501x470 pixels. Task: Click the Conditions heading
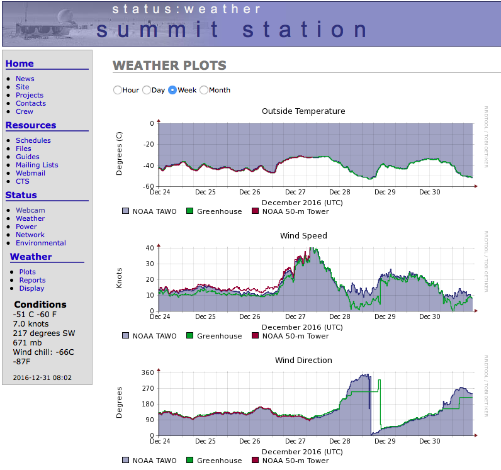[40, 305]
